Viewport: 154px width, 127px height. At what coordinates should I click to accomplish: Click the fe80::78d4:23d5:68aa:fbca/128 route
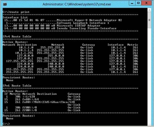(48, 102)
